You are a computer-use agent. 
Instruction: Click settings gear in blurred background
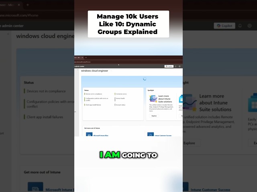[249, 26]
